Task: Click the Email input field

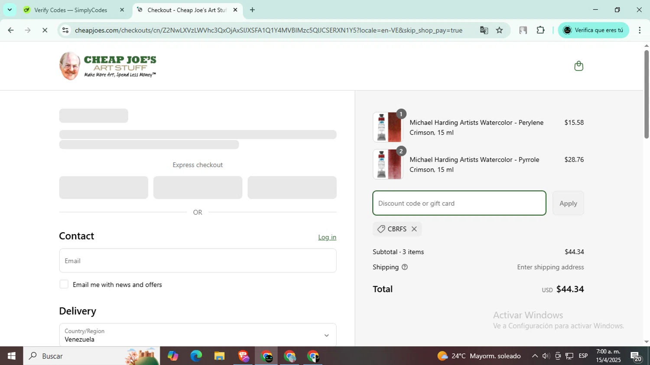Action: coord(198,261)
